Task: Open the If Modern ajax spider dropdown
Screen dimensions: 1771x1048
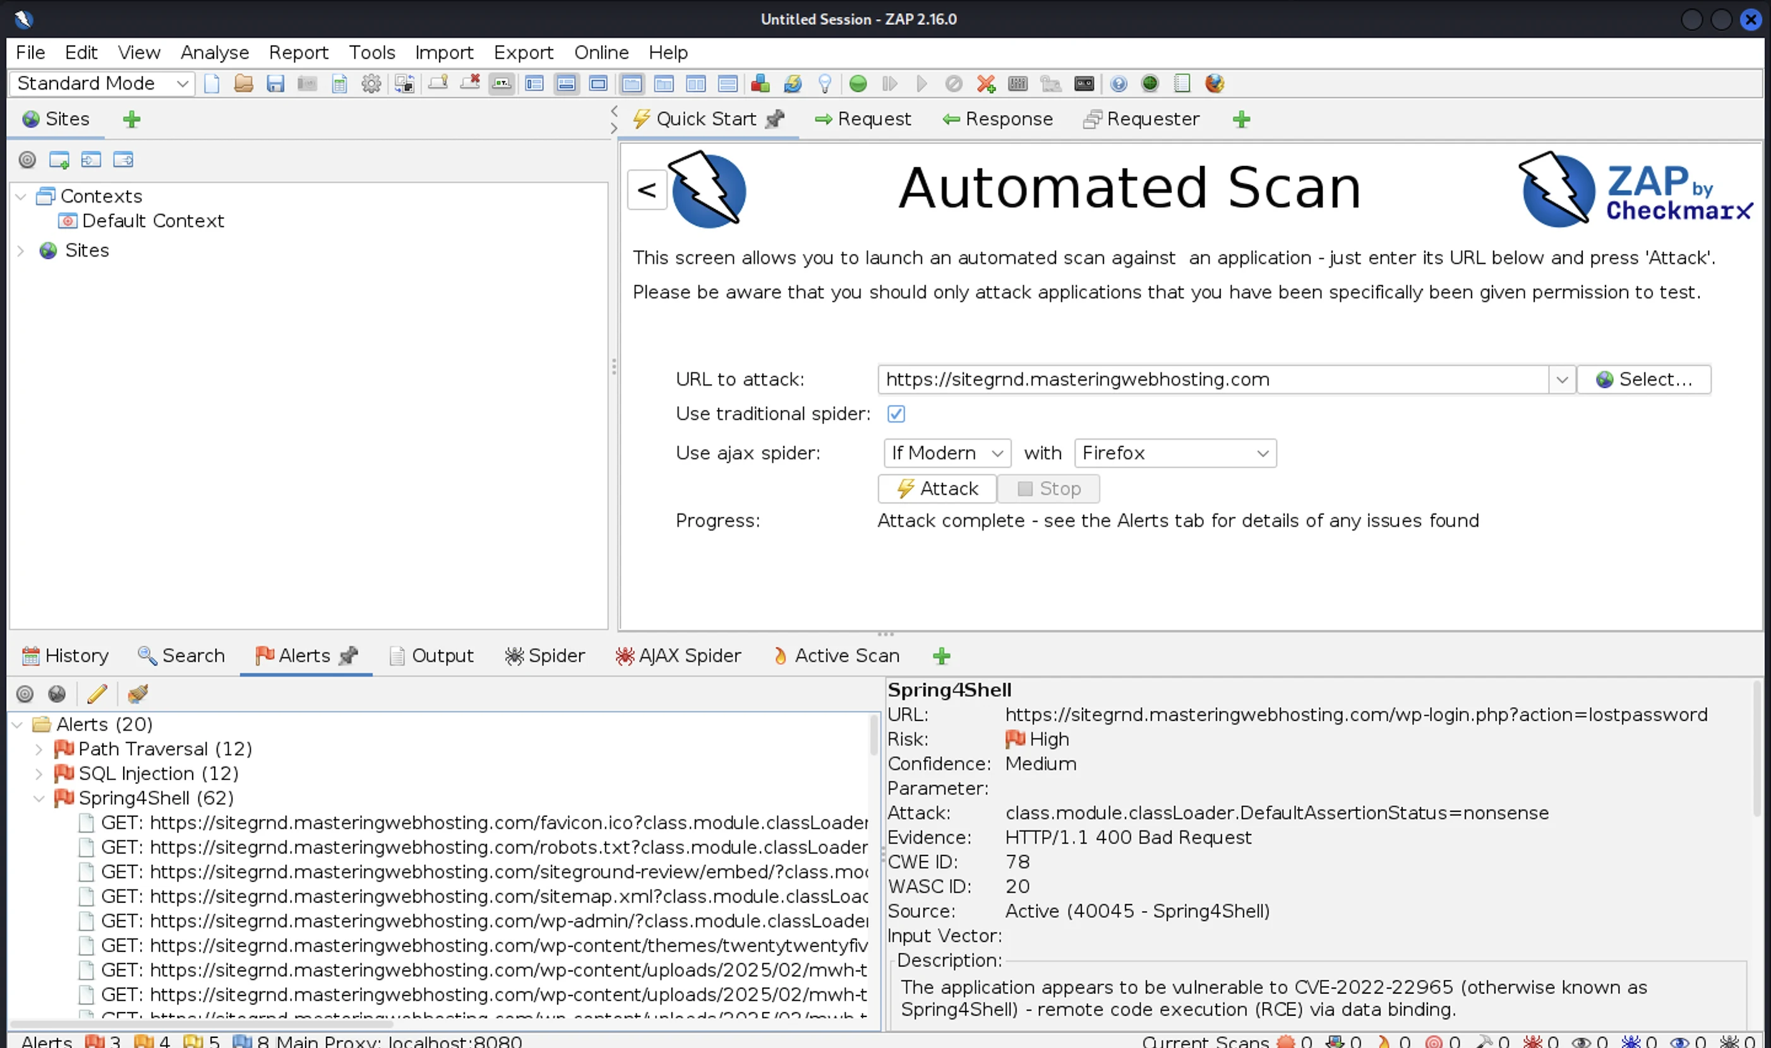Action: 947,453
